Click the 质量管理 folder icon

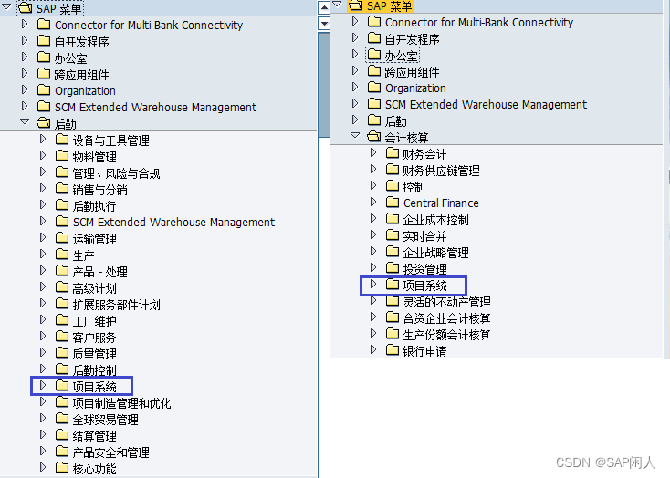pyautogui.click(x=62, y=353)
